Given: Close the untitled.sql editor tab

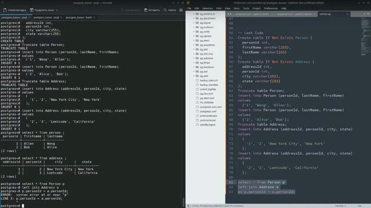Looking at the screenshot, I should click(x=347, y=14).
